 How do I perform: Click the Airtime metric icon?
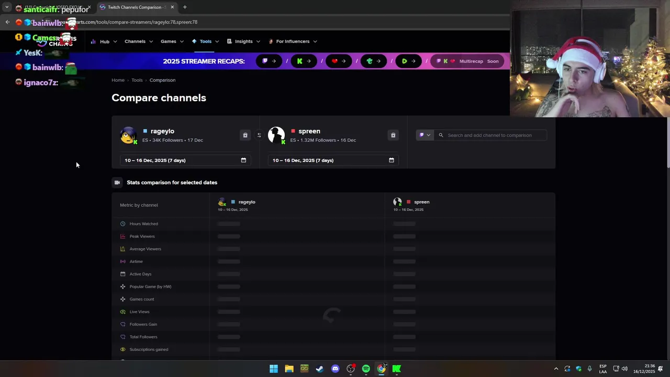point(123,261)
